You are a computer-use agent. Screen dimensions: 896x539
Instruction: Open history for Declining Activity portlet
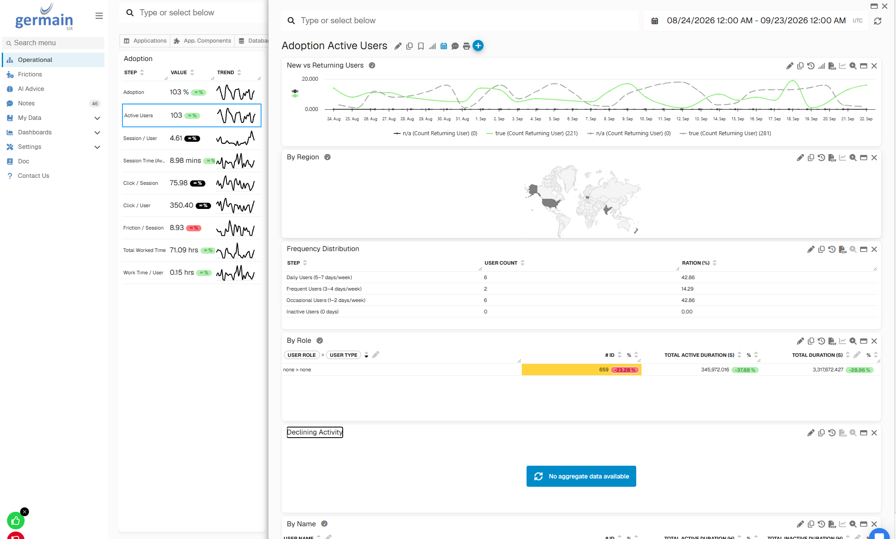832,433
